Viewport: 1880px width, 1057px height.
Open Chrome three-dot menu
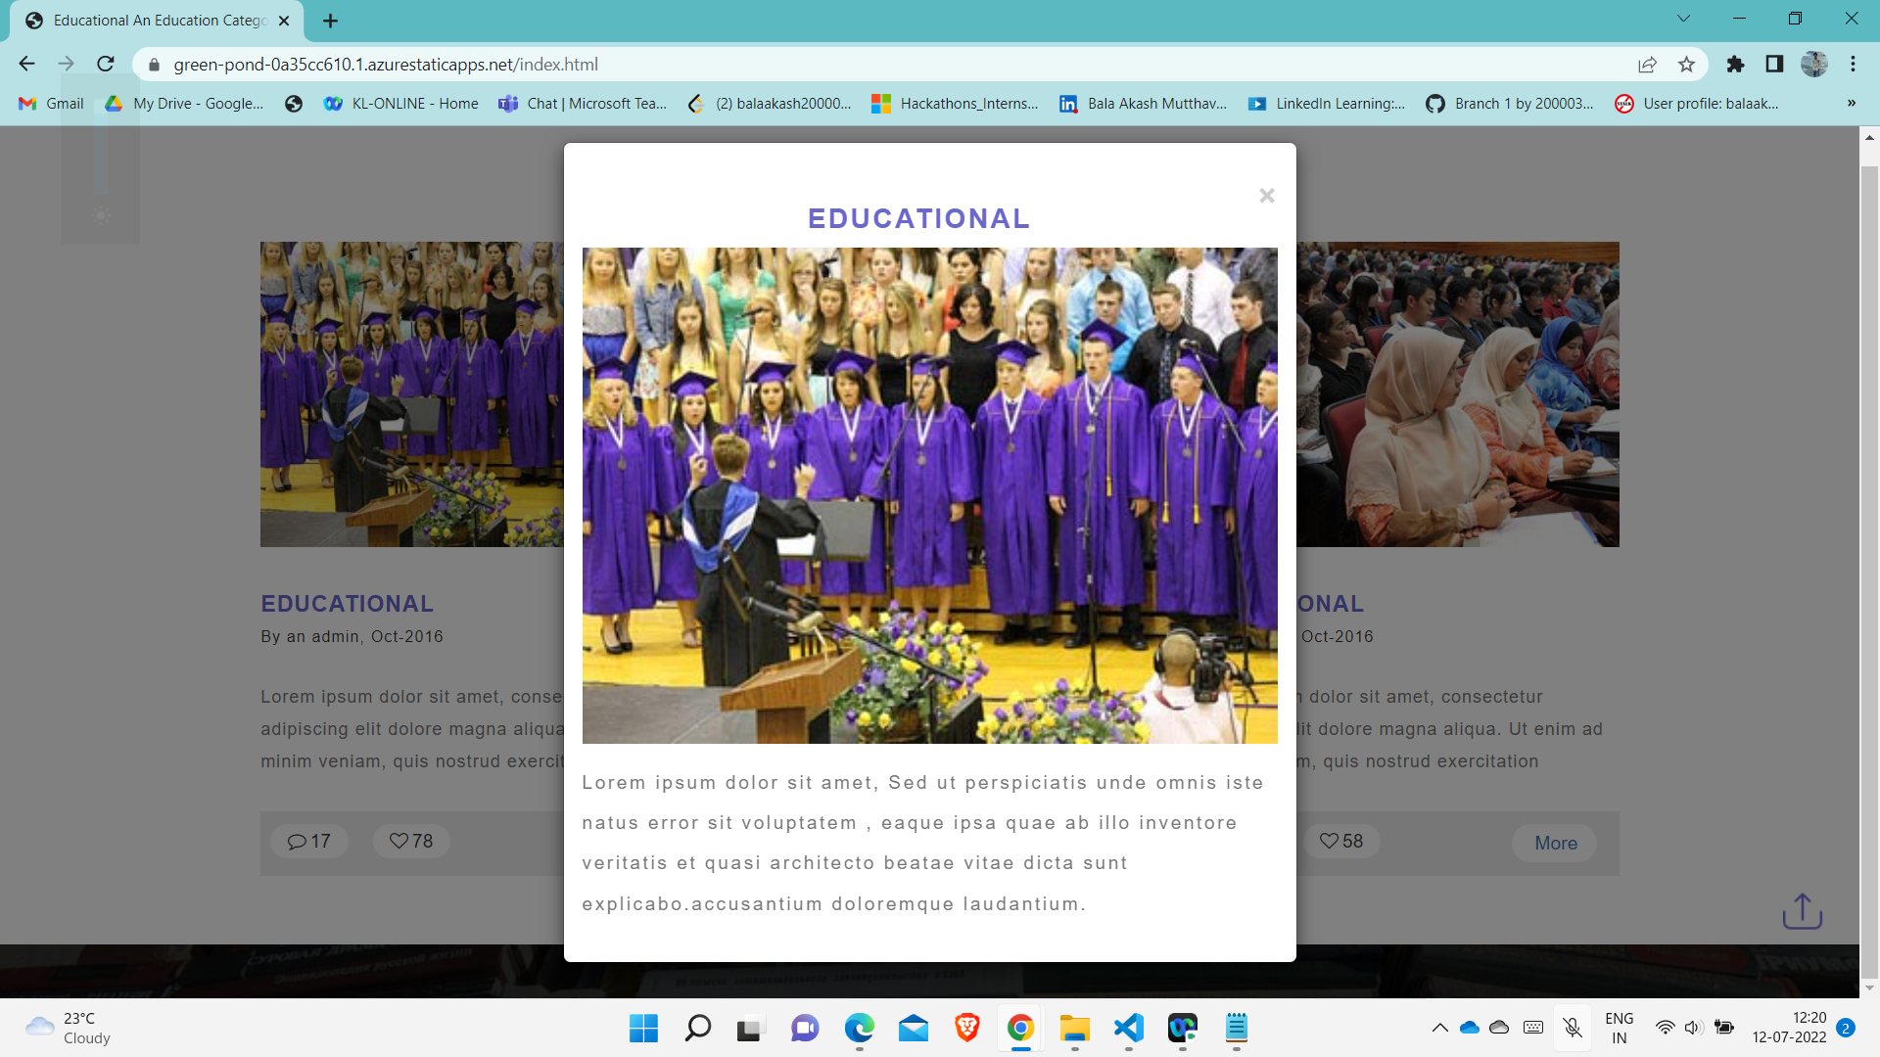click(x=1853, y=65)
